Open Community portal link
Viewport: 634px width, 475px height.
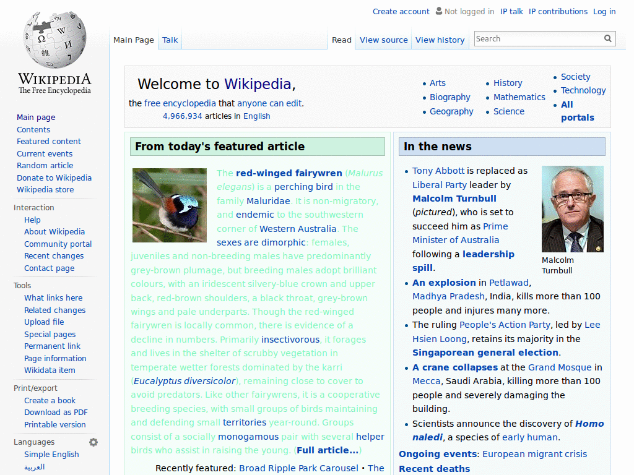click(x=58, y=244)
